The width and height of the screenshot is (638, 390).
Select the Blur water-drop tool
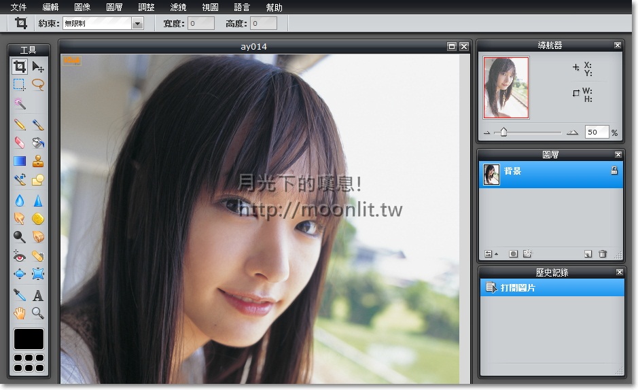click(x=20, y=200)
